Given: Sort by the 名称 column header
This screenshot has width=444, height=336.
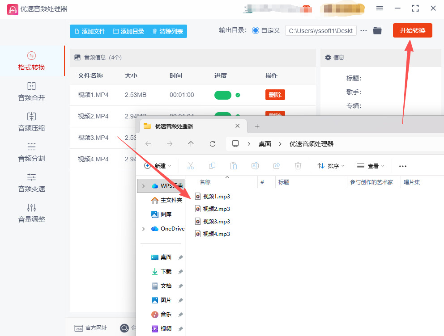Looking at the screenshot, I should (x=205, y=182).
